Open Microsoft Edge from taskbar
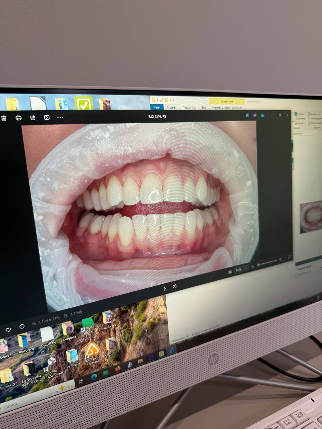Viewport: 322px width, 429px height. tap(94, 377)
